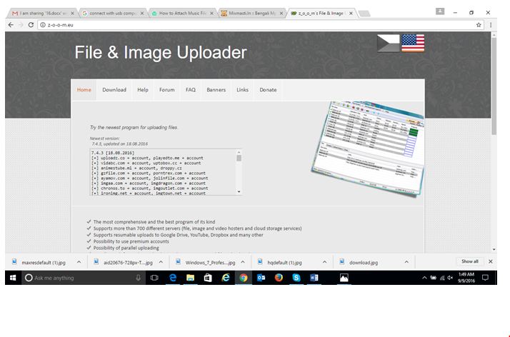This screenshot has width=510, height=337.
Task: Open the FAQ menu item
Action: coord(191,90)
